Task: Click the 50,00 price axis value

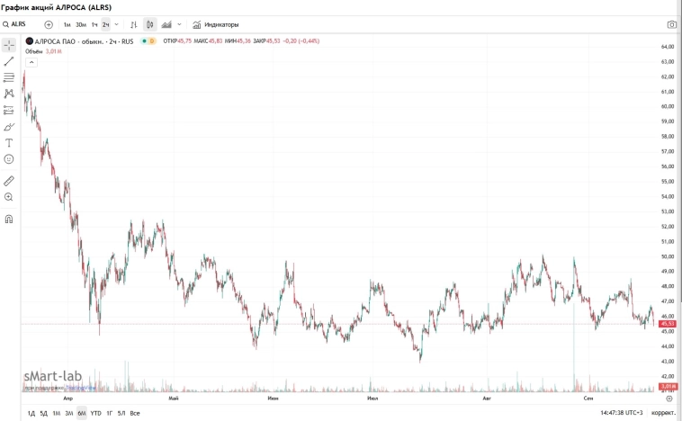Action: tap(668, 256)
